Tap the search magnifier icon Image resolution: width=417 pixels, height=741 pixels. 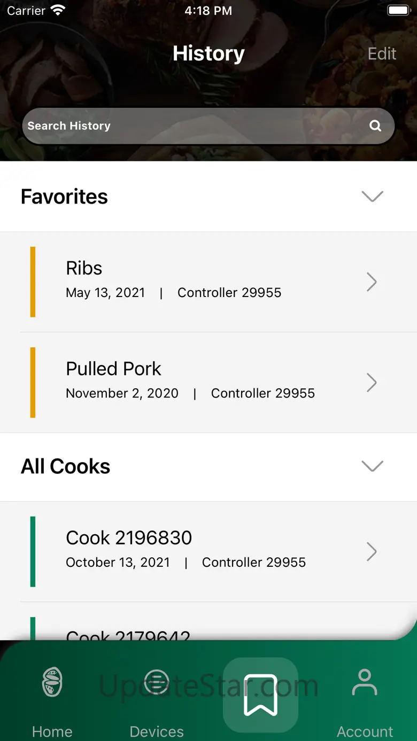point(375,126)
